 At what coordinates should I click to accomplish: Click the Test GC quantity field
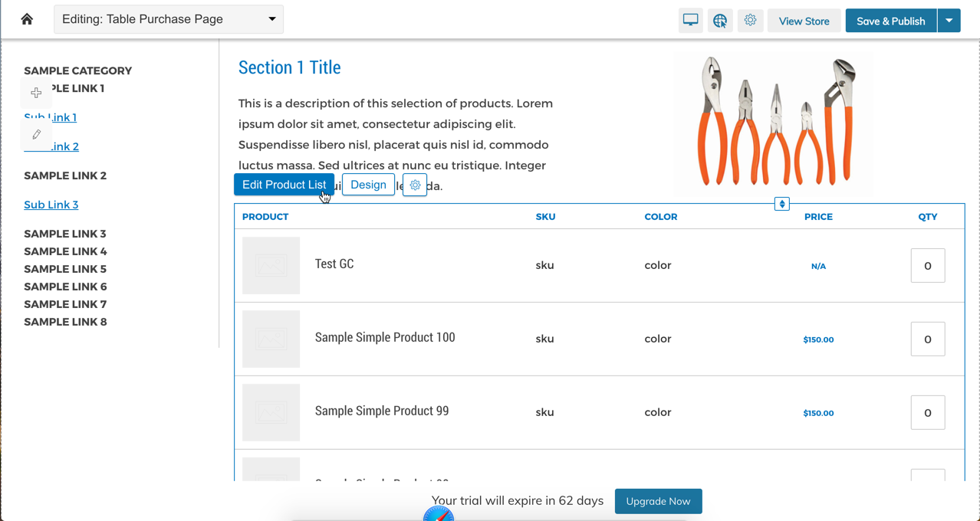click(x=928, y=266)
